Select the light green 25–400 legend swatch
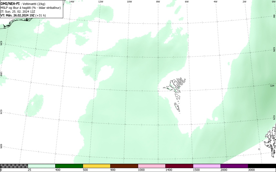Viewport: 276px width, 172px height. pyautogui.click(x=42, y=166)
